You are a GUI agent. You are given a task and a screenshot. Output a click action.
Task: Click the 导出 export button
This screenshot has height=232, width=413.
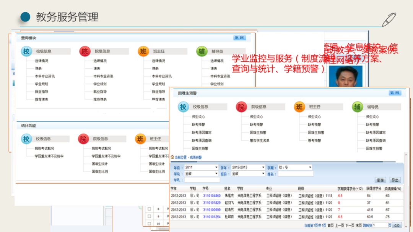(395, 180)
